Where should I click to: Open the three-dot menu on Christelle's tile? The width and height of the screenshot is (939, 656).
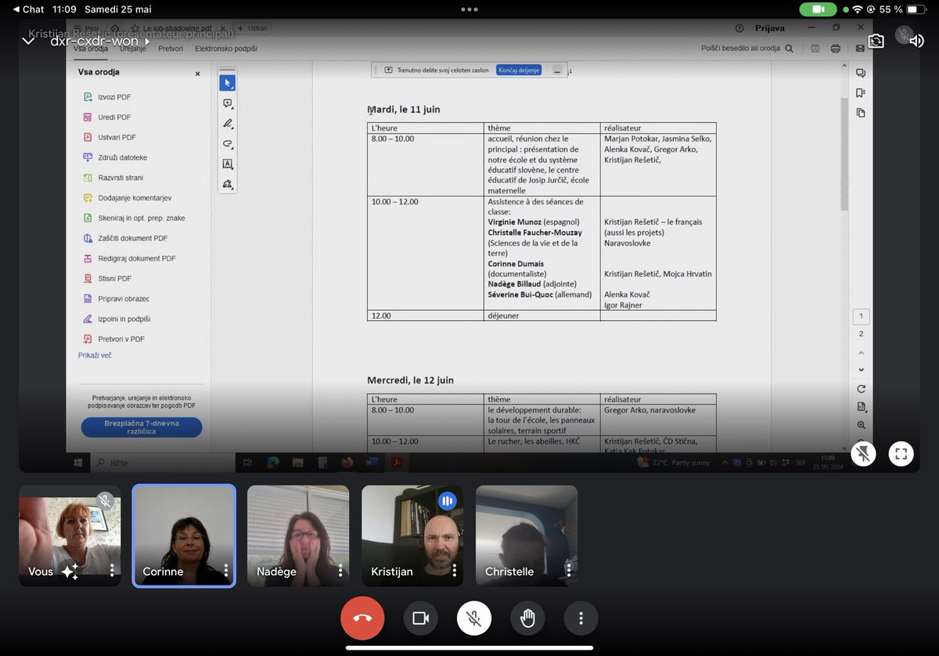[x=569, y=571]
